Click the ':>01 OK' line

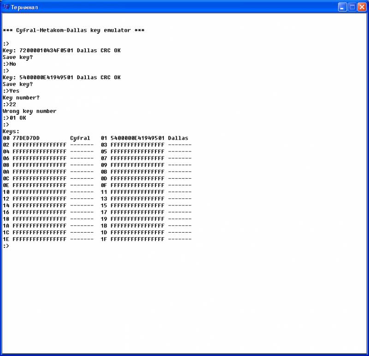[14, 118]
